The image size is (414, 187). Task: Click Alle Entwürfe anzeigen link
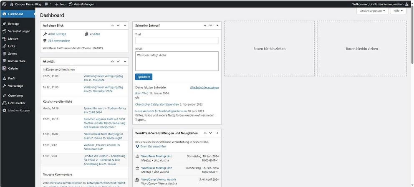pos(204,87)
